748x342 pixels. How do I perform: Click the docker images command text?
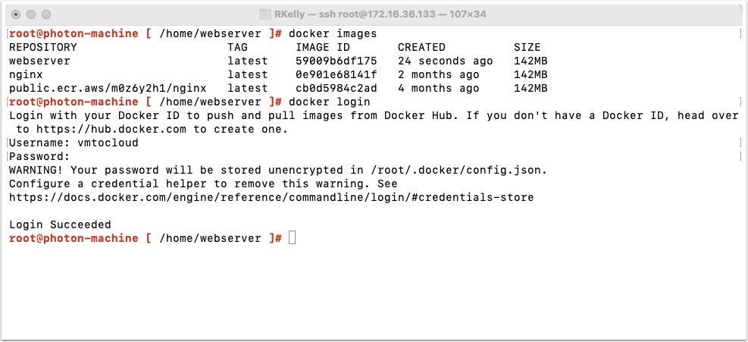point(333,34)
